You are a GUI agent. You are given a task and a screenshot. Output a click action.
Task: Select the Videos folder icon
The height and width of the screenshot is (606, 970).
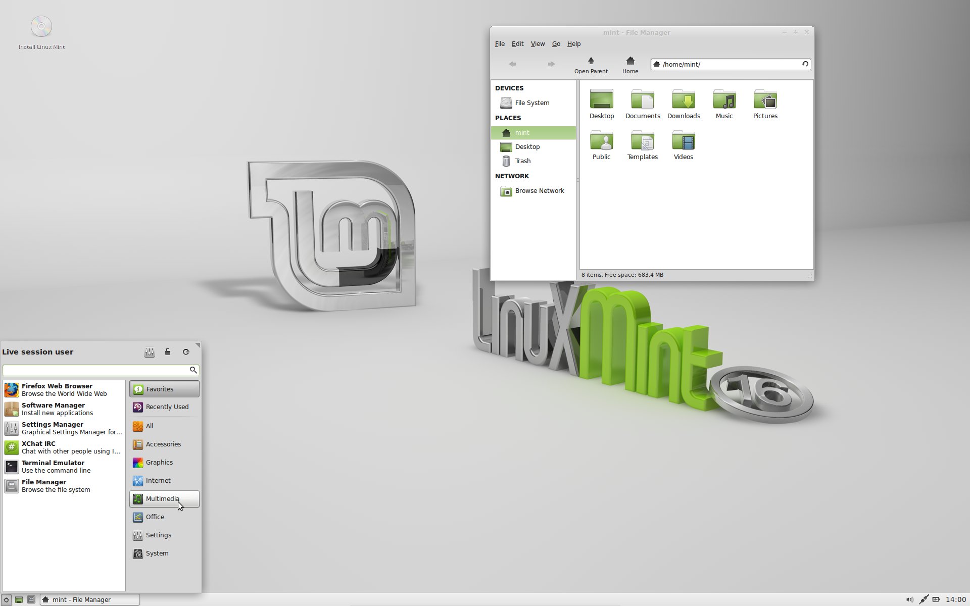coord(684,145)
